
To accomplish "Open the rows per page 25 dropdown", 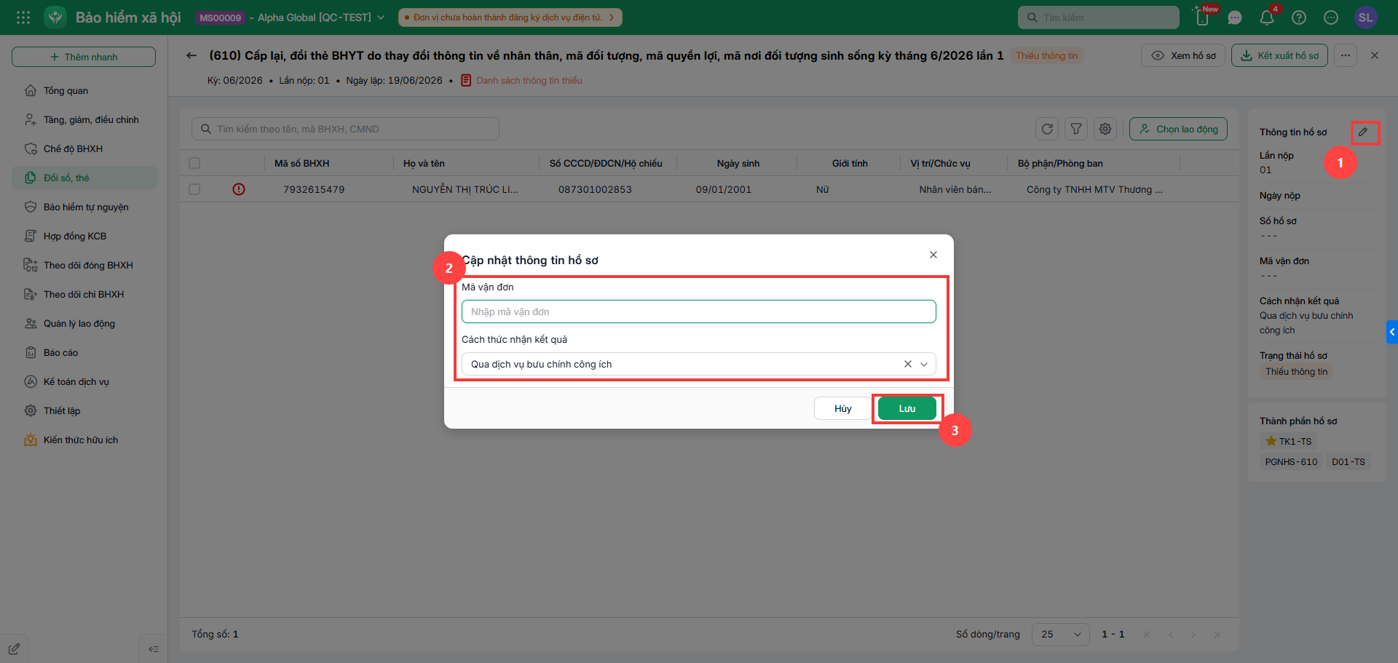I will point(1060,635).
